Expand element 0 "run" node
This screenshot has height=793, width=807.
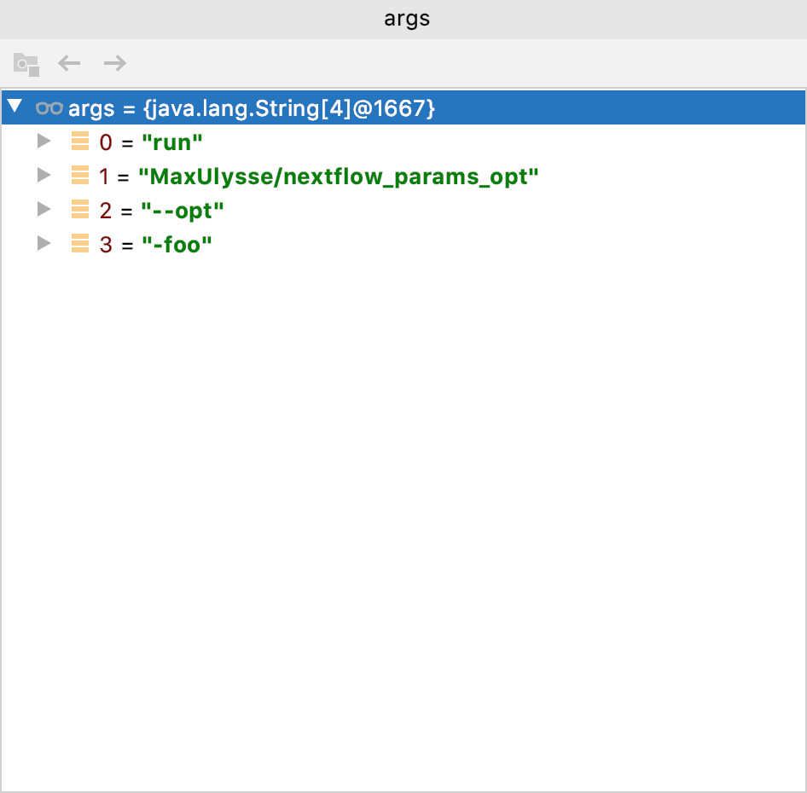click(x=44, y=141)
